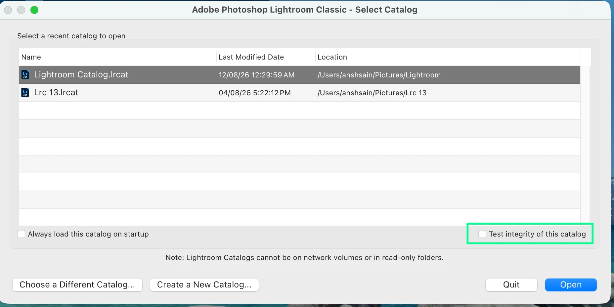Click the date 04/08/26 5:22:12 PM

click(x=255, y=93)
